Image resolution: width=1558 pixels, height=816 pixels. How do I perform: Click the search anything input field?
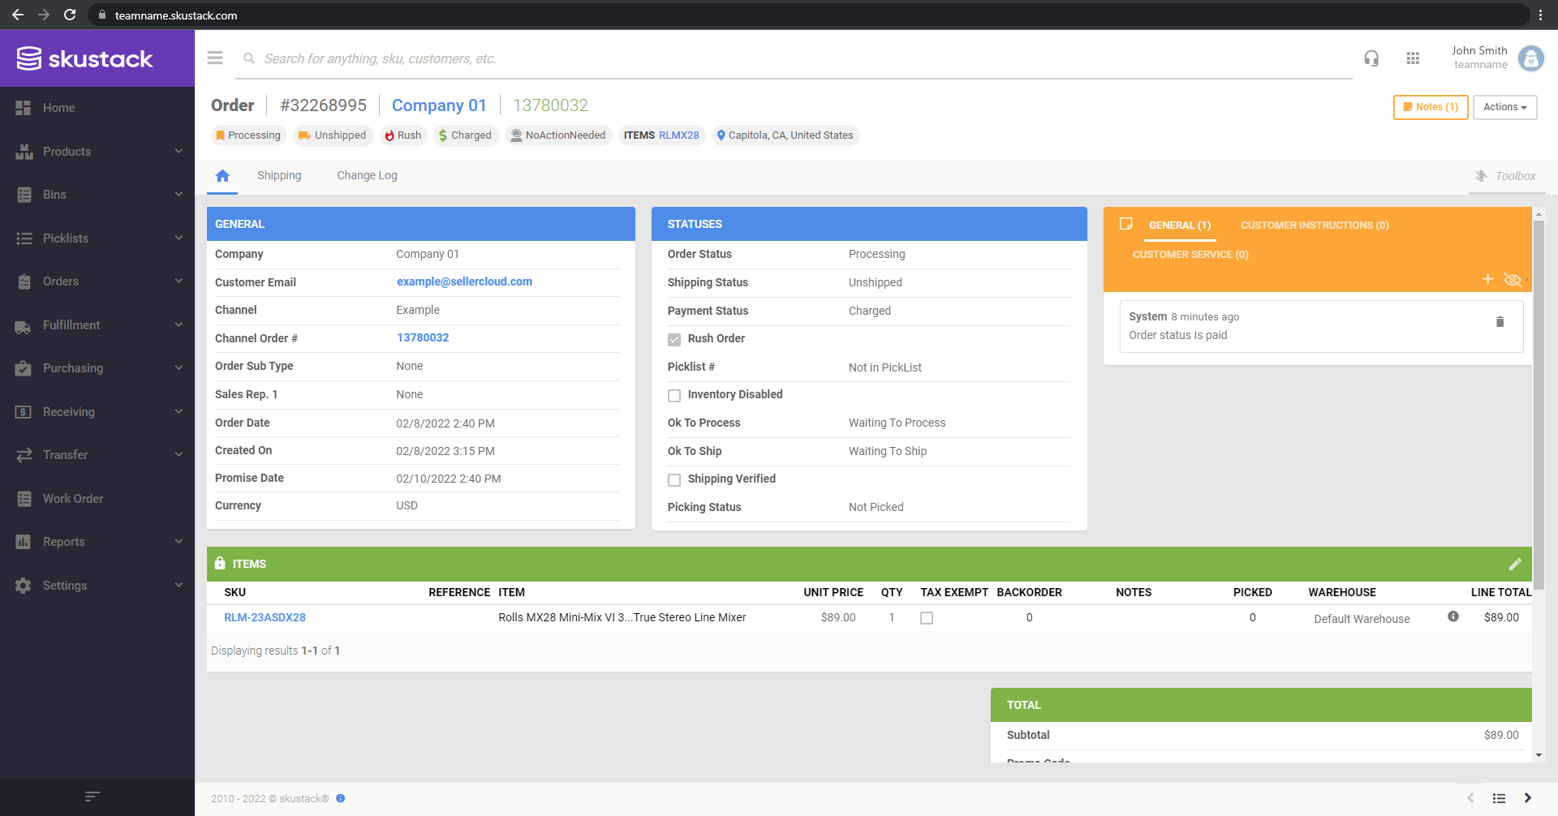click(568, 58)
